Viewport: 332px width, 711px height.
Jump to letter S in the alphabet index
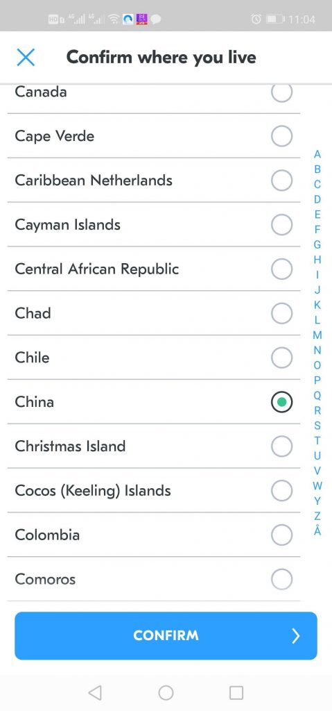click(x=317, y=426)
